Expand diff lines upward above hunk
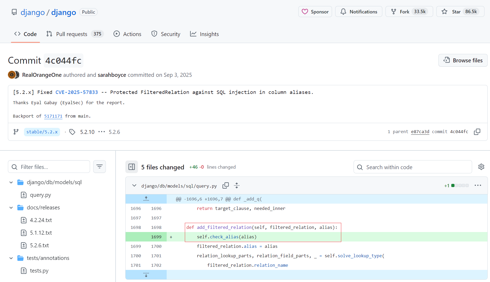Image resolution: width=490 pixels, height=282 pixels. click(x=146, y=199)
